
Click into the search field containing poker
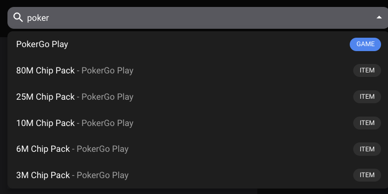198,18
